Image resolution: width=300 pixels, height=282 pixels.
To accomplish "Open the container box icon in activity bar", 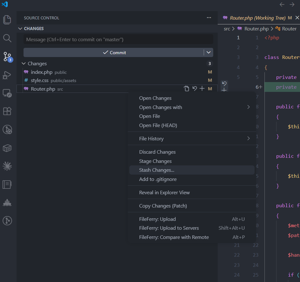I will point(7,148).
